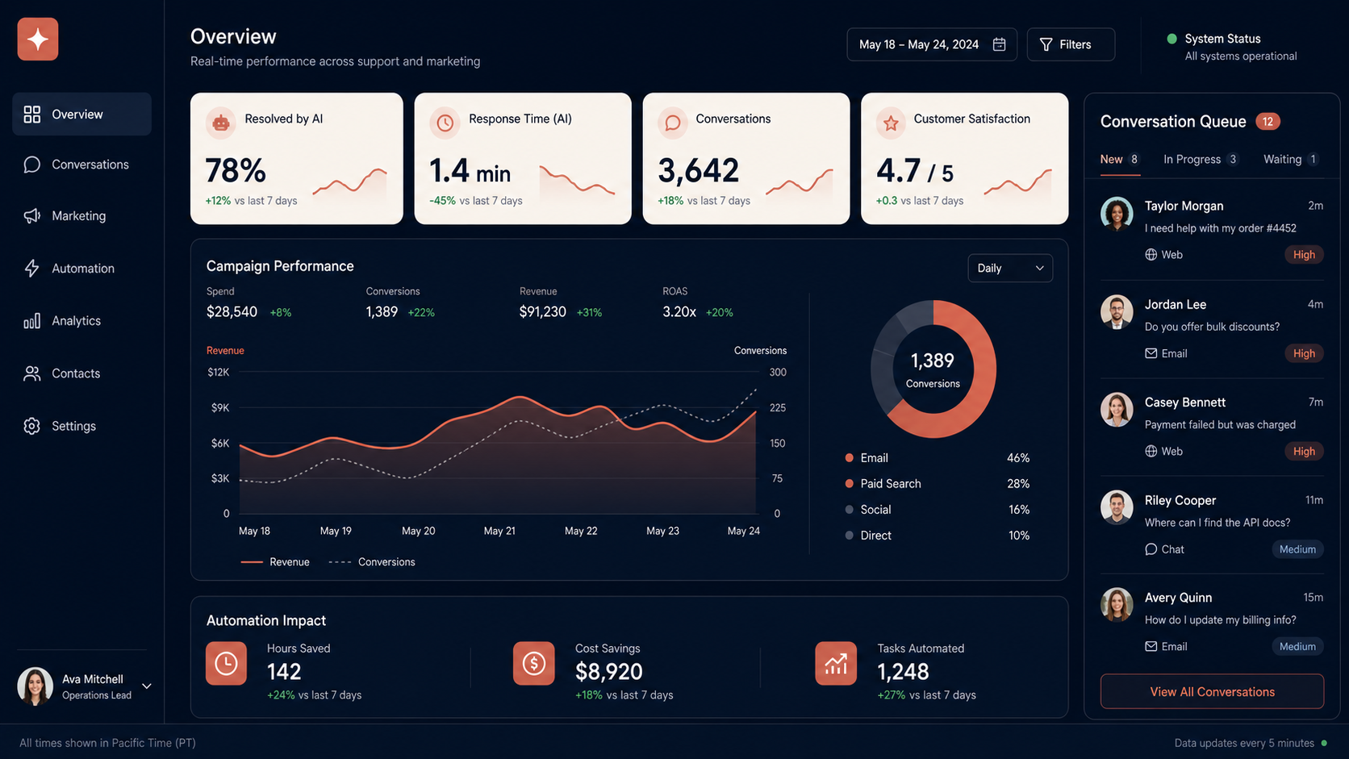1349x759 pixels.
Task: Click the donut chart center 1,389 Conversions
Action: (933, 369)
